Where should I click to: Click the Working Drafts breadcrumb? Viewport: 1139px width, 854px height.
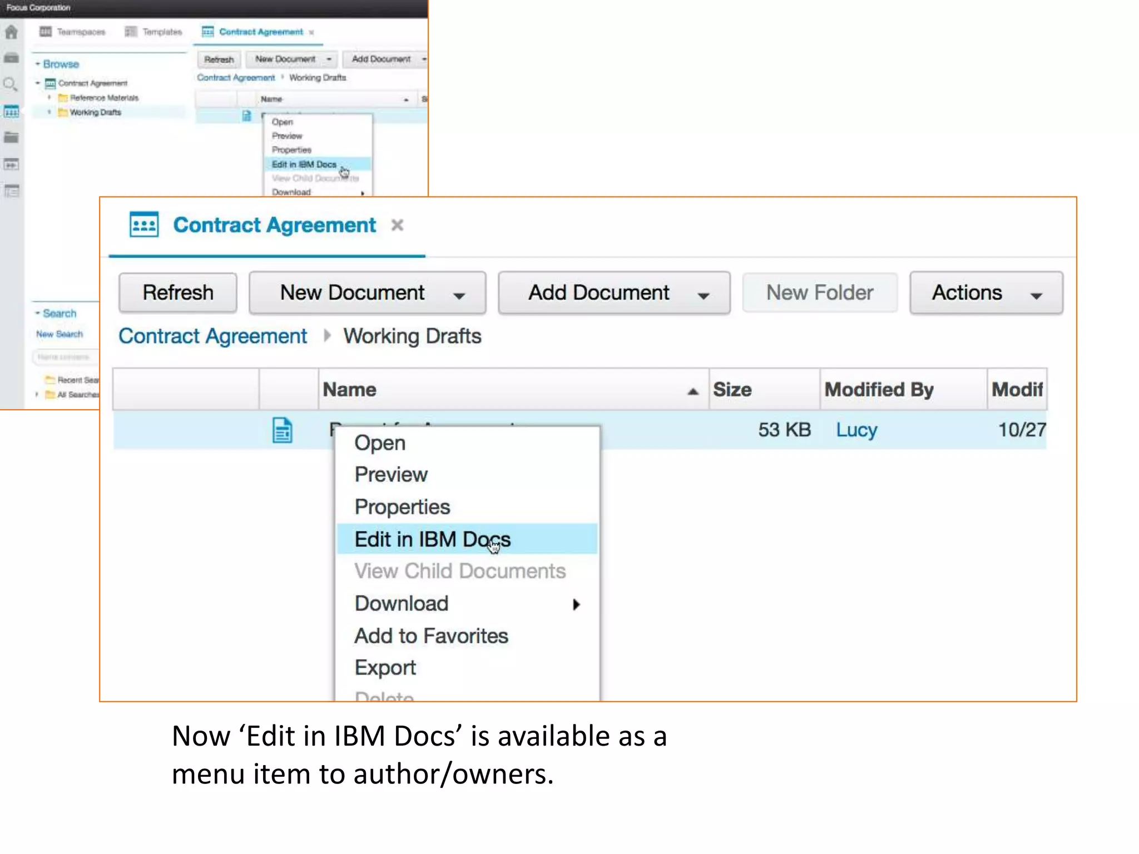click(x=412, y=336)
